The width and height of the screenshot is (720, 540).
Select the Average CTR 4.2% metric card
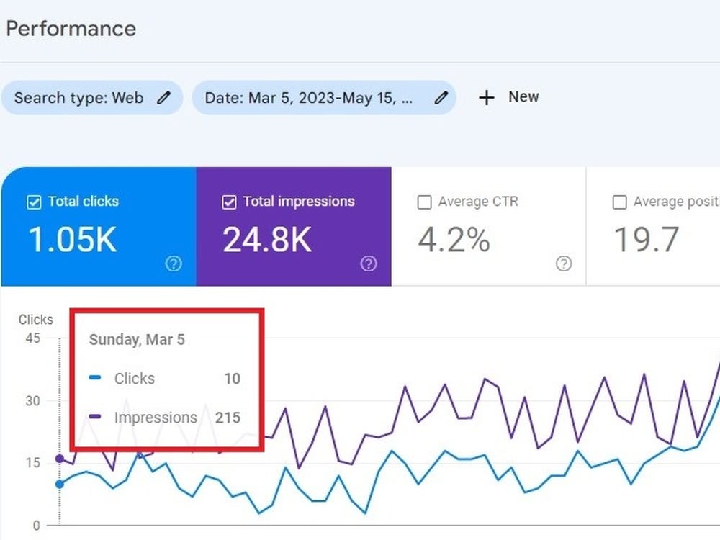click(489, 226)
